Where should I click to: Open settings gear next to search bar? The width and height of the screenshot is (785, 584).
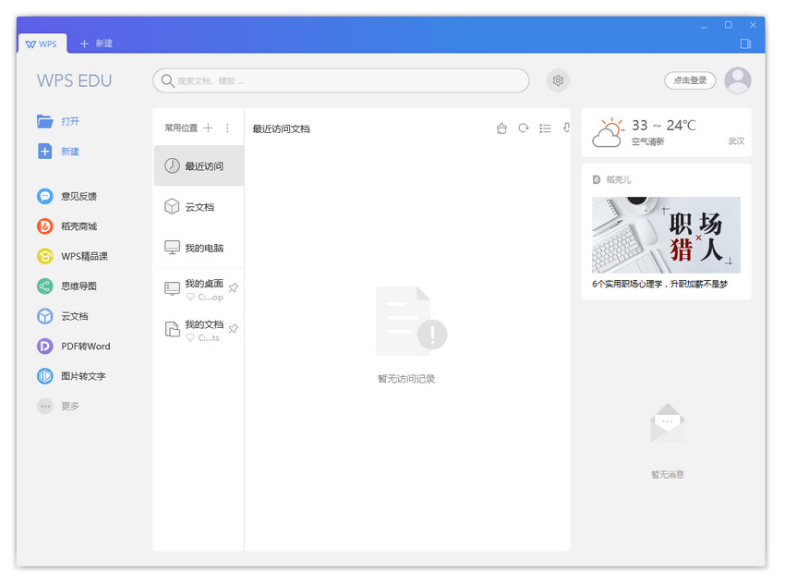tap(558, 80)
